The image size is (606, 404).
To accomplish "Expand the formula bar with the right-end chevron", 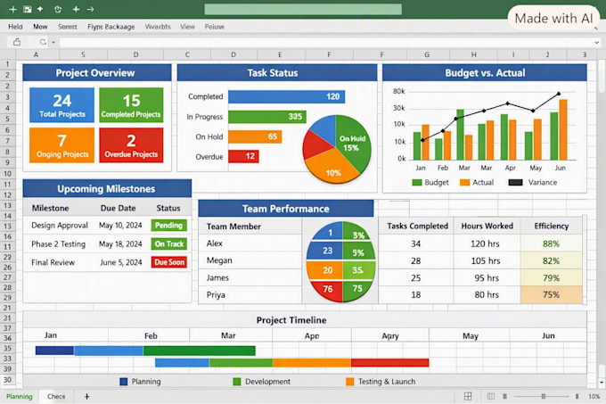I will pyautogui.click(x=597, y=42).
